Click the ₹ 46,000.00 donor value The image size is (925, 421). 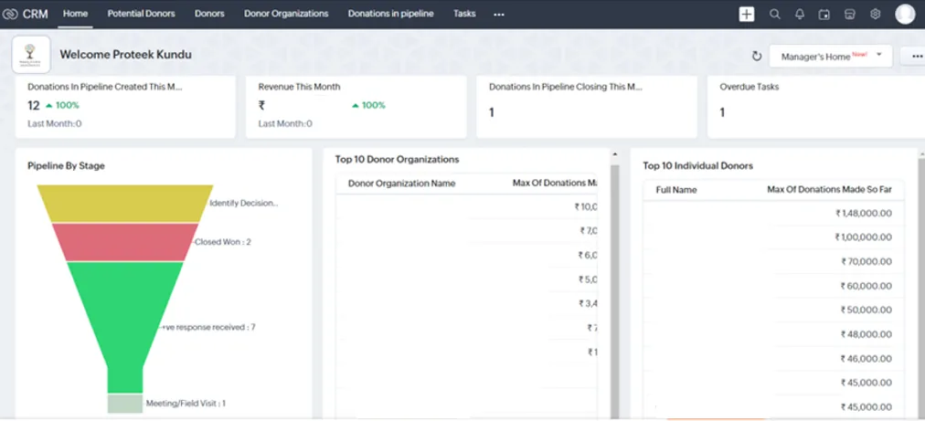866,359
